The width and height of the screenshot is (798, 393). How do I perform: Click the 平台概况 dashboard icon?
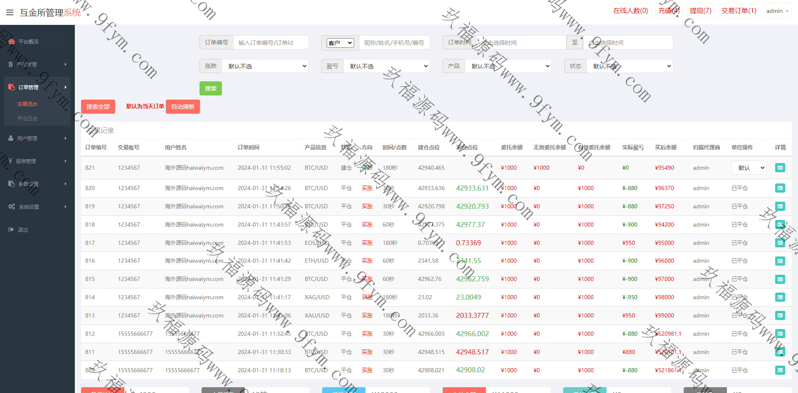[x=12, y=41]
